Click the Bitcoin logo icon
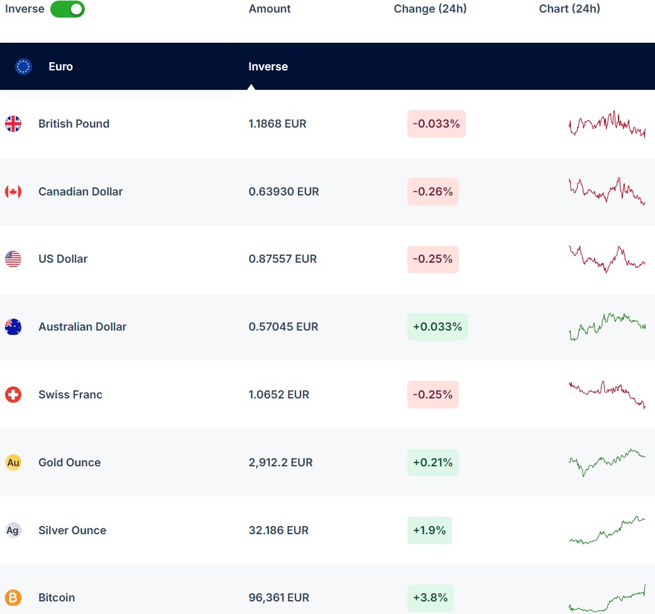The height and width of the screenshot is (614, 655). coord(13,598)
